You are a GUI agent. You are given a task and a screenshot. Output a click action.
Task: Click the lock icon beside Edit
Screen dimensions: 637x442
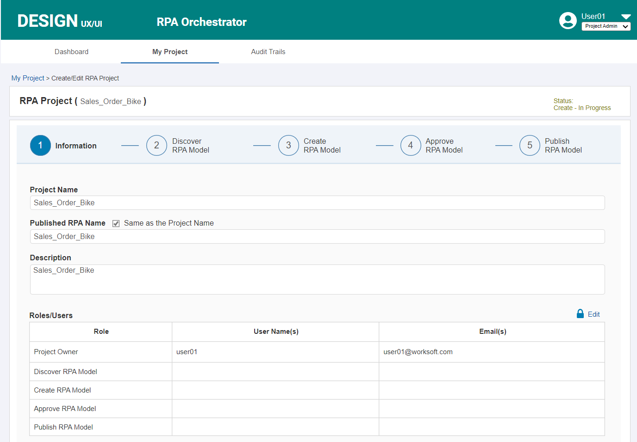coord(580,313)
